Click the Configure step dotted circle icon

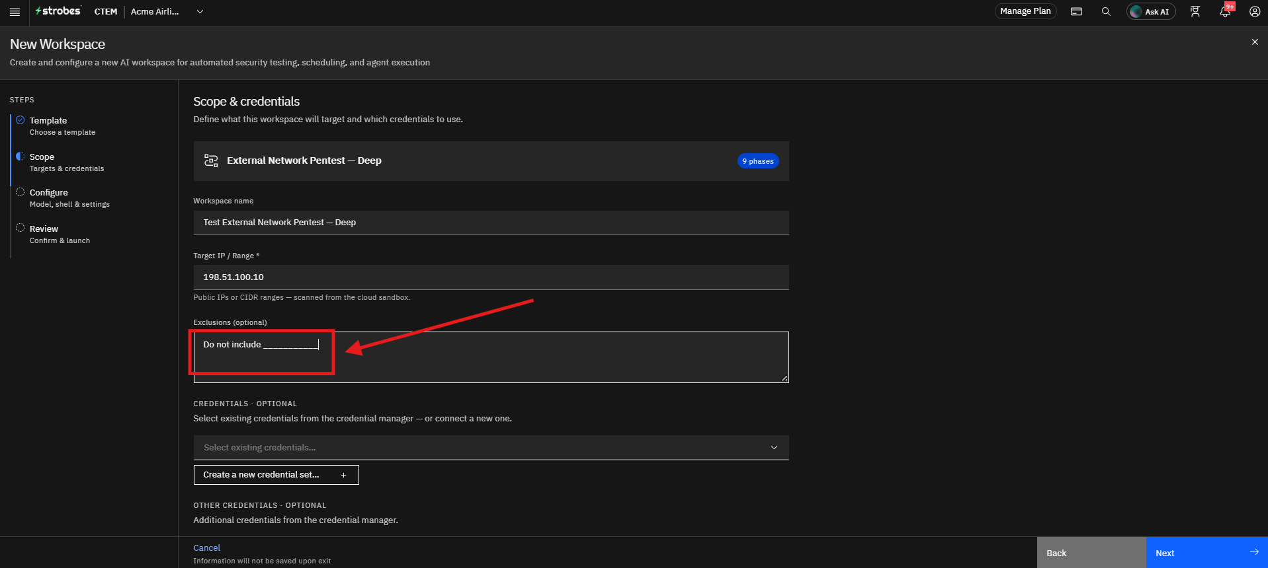click(21, 192)
